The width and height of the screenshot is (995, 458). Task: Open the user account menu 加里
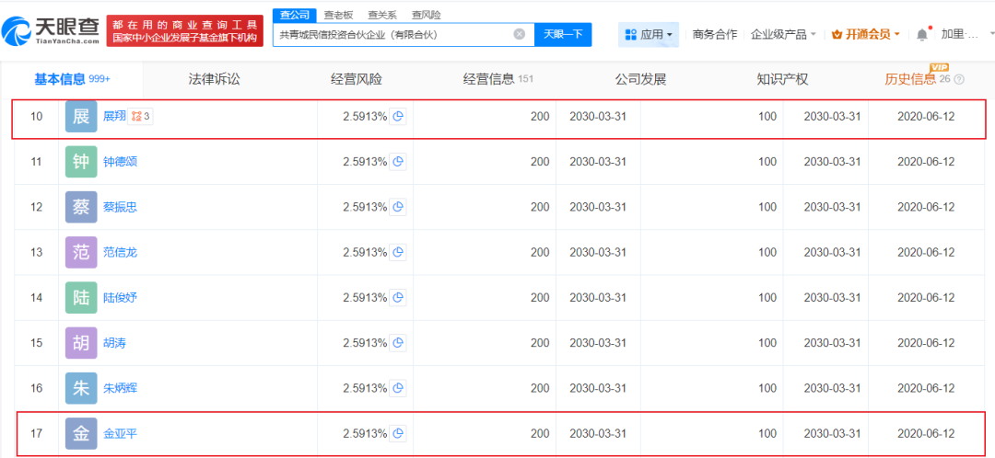click(960, 34)
